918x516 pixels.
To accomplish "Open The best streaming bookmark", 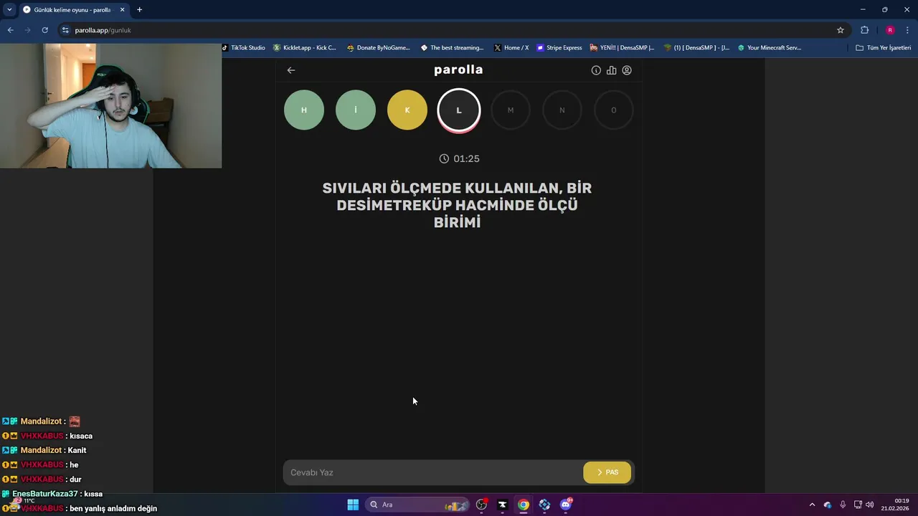I will click(452, 48).
